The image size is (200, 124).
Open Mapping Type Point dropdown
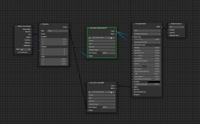coord(57,31)
